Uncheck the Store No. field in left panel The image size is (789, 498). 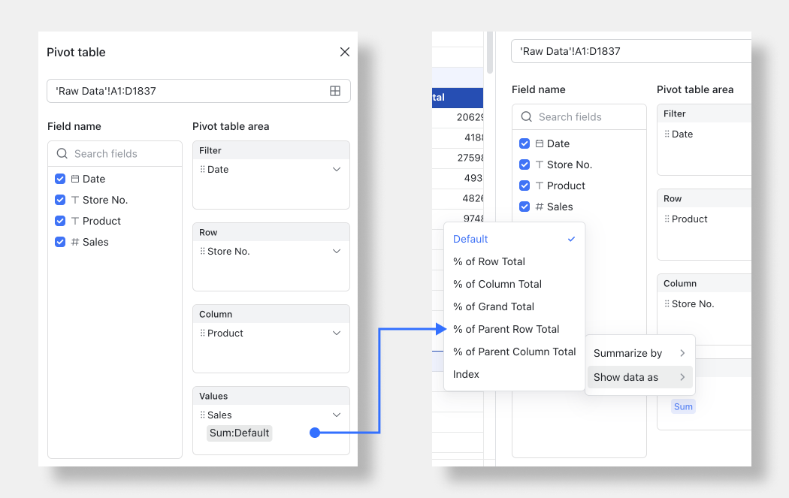coord(60,201)
